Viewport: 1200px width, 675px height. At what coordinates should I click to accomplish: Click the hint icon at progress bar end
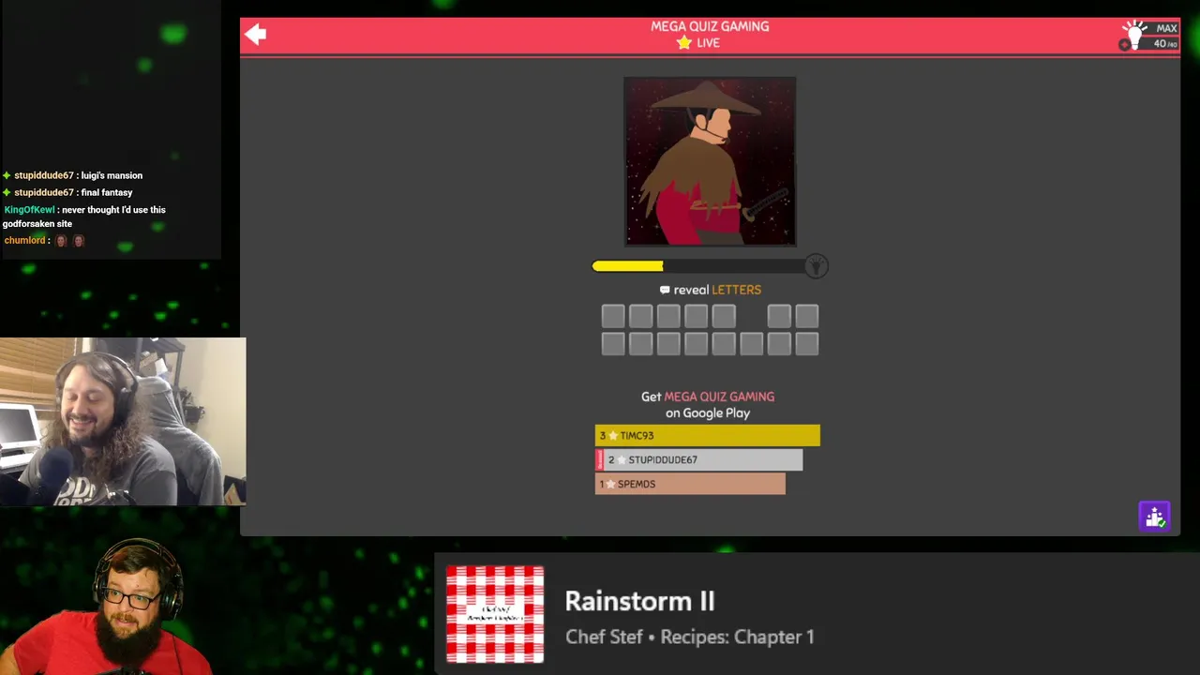(816, 266)
